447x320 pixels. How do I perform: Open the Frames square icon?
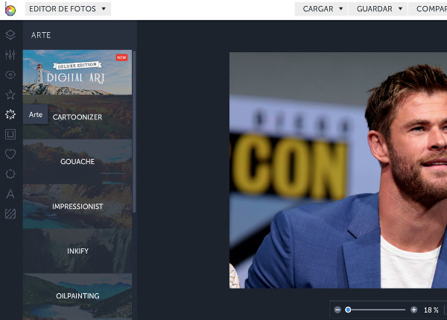pos(10,134)
